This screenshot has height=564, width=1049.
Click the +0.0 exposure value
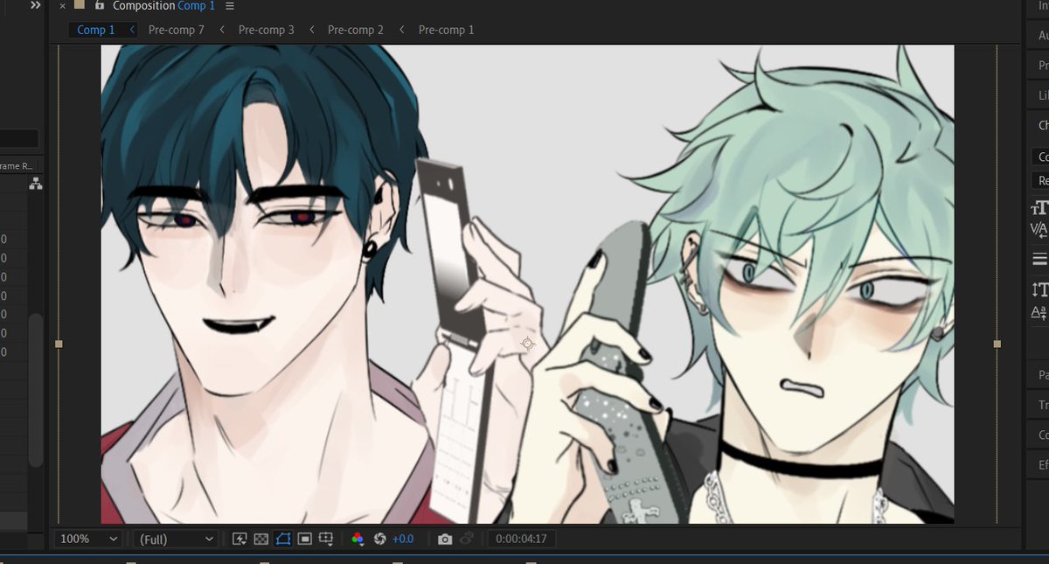(x=403, y=540)
